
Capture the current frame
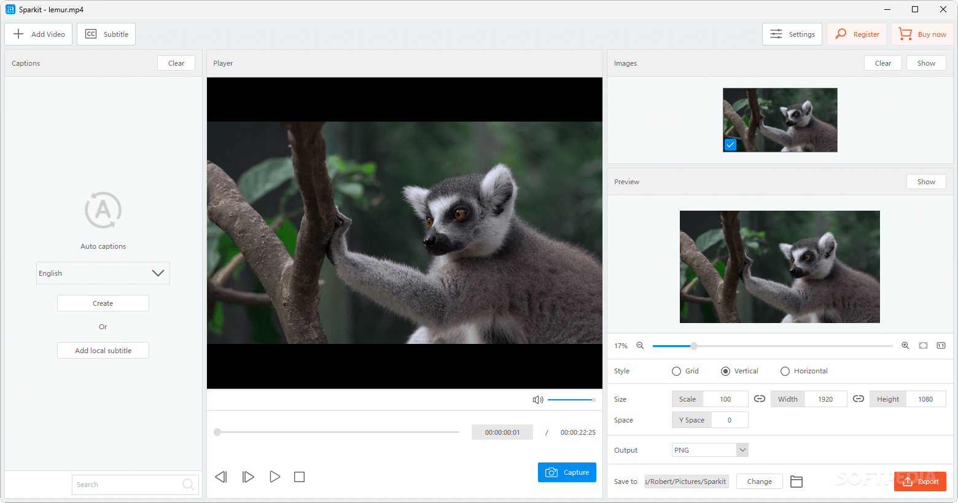[x=567, y=472]
